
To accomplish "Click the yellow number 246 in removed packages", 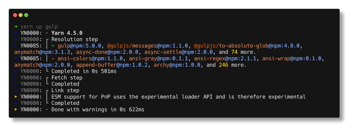I will [220, 65].
